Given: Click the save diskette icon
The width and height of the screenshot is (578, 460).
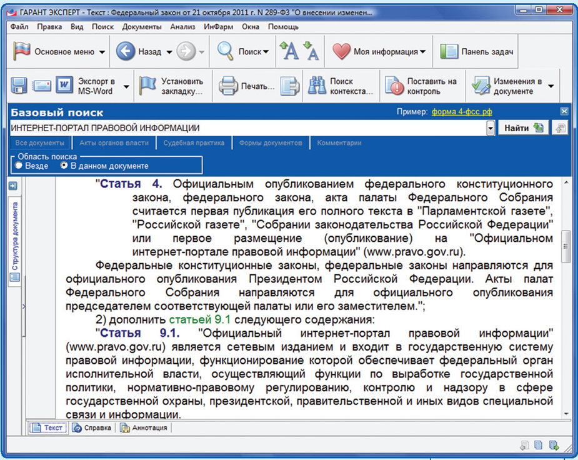Looking at the screenshot, I should 19,86.
